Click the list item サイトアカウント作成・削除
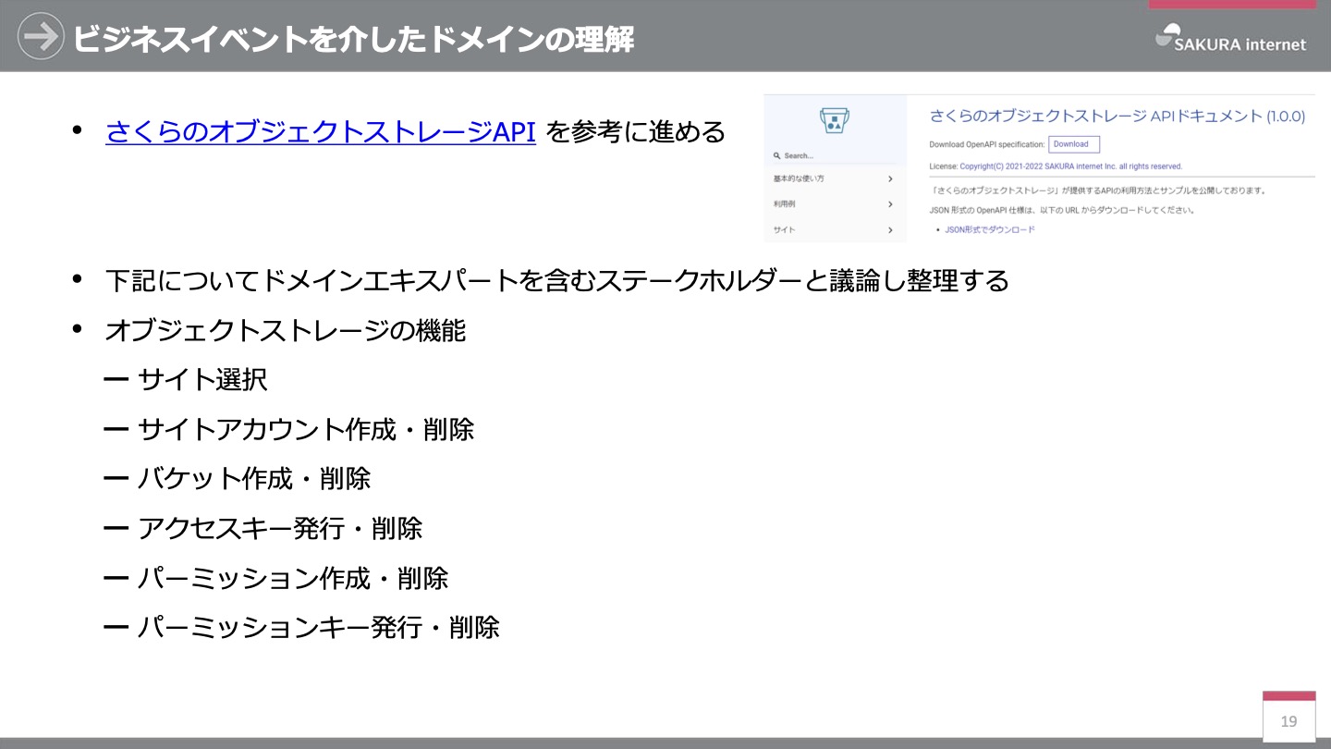Screen dimensions: 1331x749 point(306,429)
